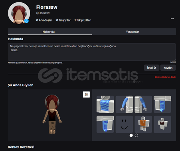Click the Kötüye Kullanım Bildir link
The height and width of the screenshot is (151, 180).
click(x=165, y=77)
